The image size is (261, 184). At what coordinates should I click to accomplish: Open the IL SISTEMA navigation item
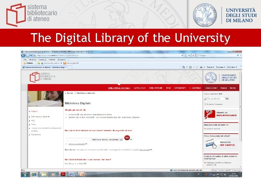[x=195, y=88]
